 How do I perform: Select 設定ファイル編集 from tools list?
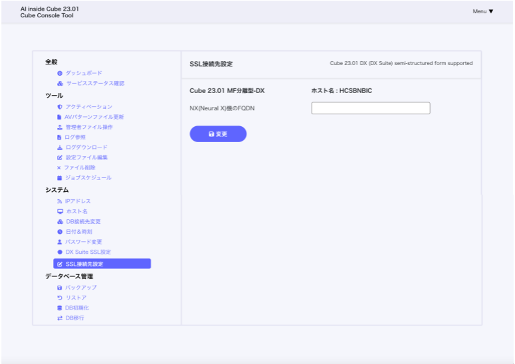point(86,157)
